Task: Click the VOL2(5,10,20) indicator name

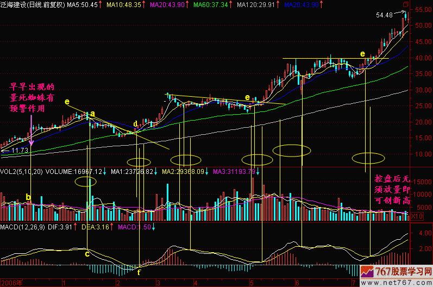Action: 21,172
